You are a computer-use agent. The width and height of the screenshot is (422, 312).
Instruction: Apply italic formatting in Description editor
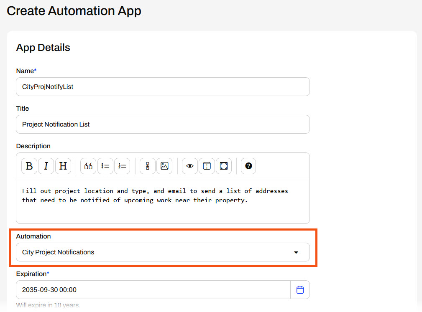pyautogui.click(x=46, y=166)
